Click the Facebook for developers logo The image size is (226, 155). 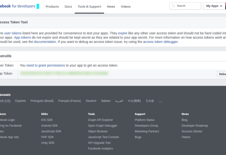18,6
